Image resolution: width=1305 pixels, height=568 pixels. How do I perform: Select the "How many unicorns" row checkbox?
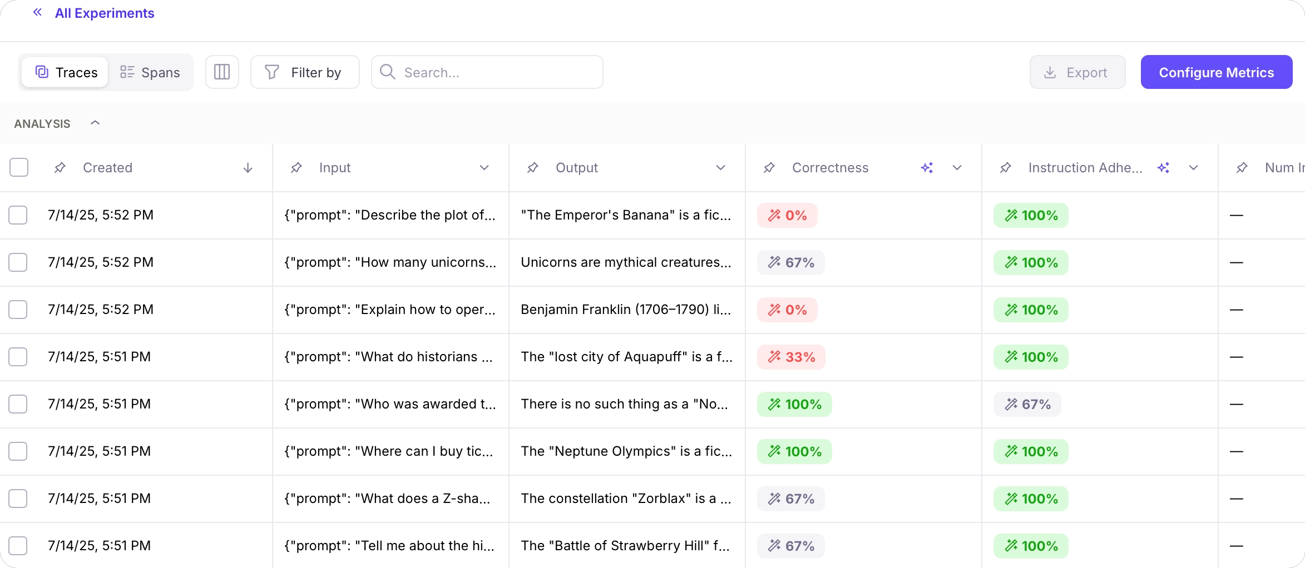(18, 262)
